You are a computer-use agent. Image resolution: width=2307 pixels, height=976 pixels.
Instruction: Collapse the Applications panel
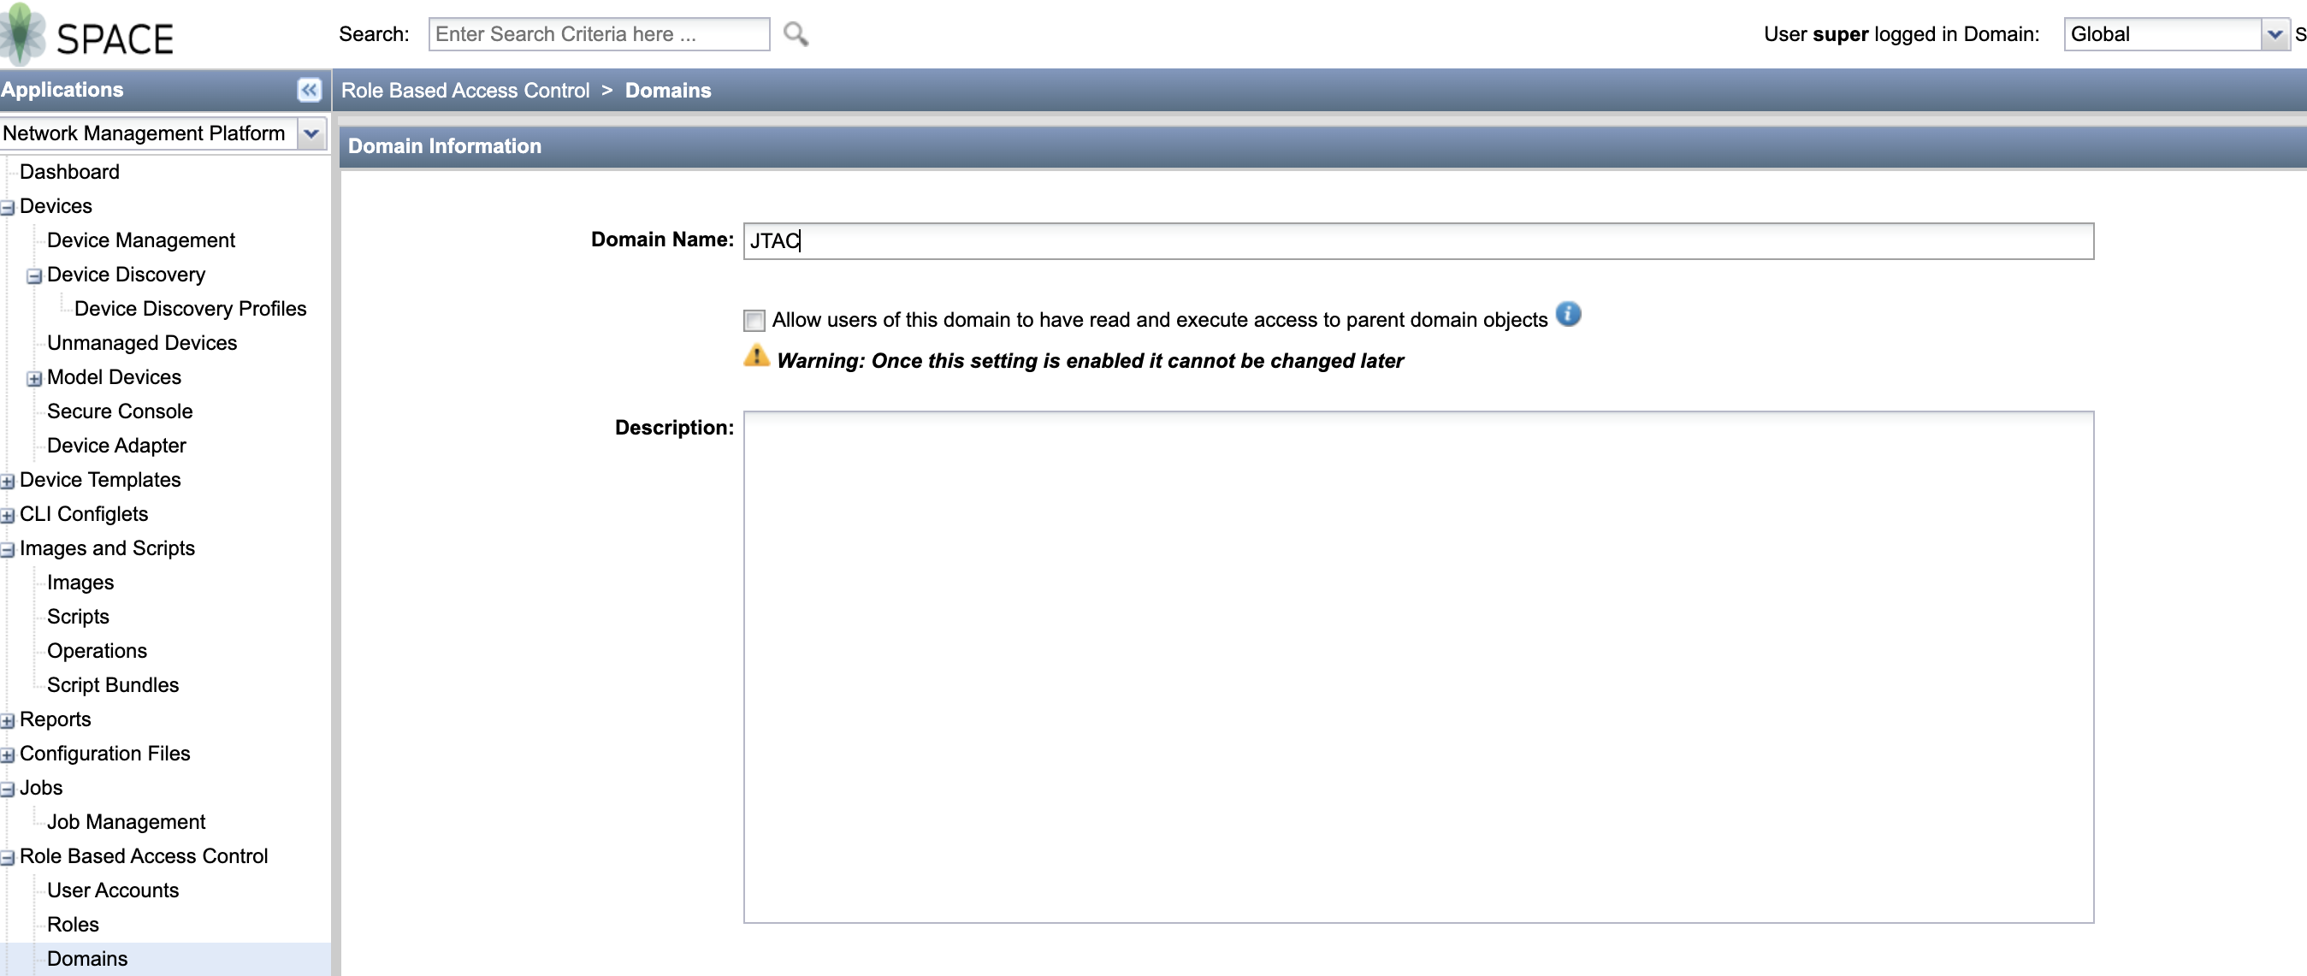tap(309, 90)
